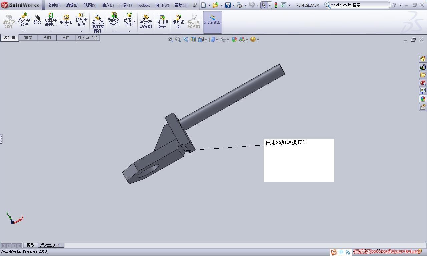
Task: Open the File Explorer task pane icon
Action: [423, 75]
